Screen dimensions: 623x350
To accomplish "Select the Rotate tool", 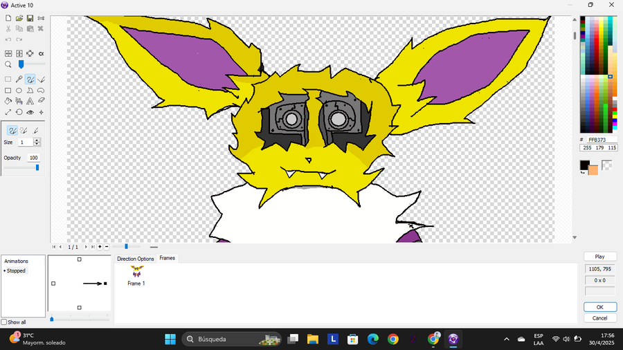I will (x=19, y=112).
